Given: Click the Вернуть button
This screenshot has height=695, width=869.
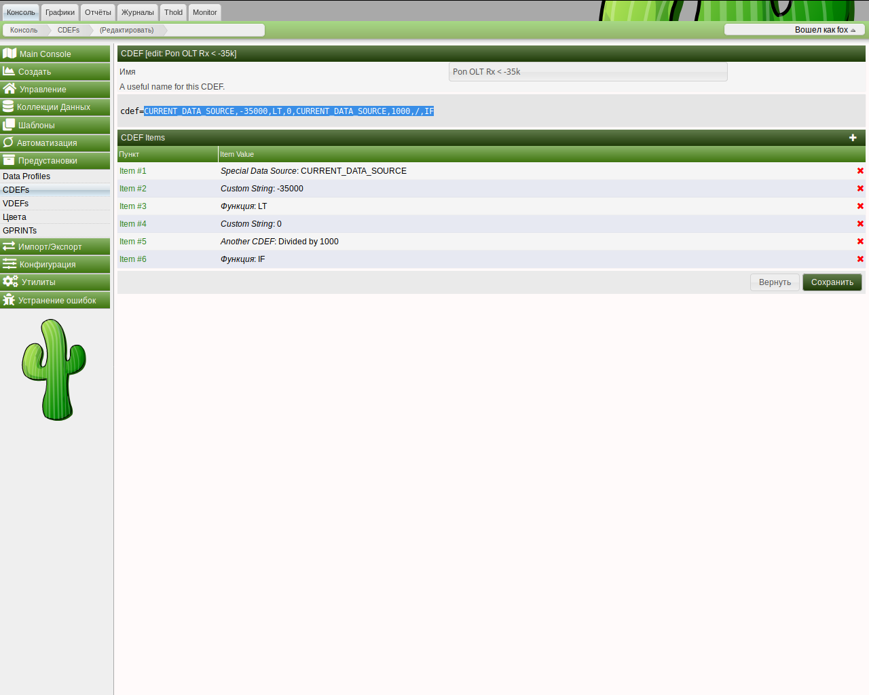Looking at the screenshot, I should coord(775,282).
